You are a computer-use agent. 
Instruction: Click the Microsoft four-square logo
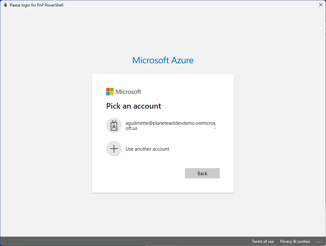pyautogui.click(x=110, y=91)
